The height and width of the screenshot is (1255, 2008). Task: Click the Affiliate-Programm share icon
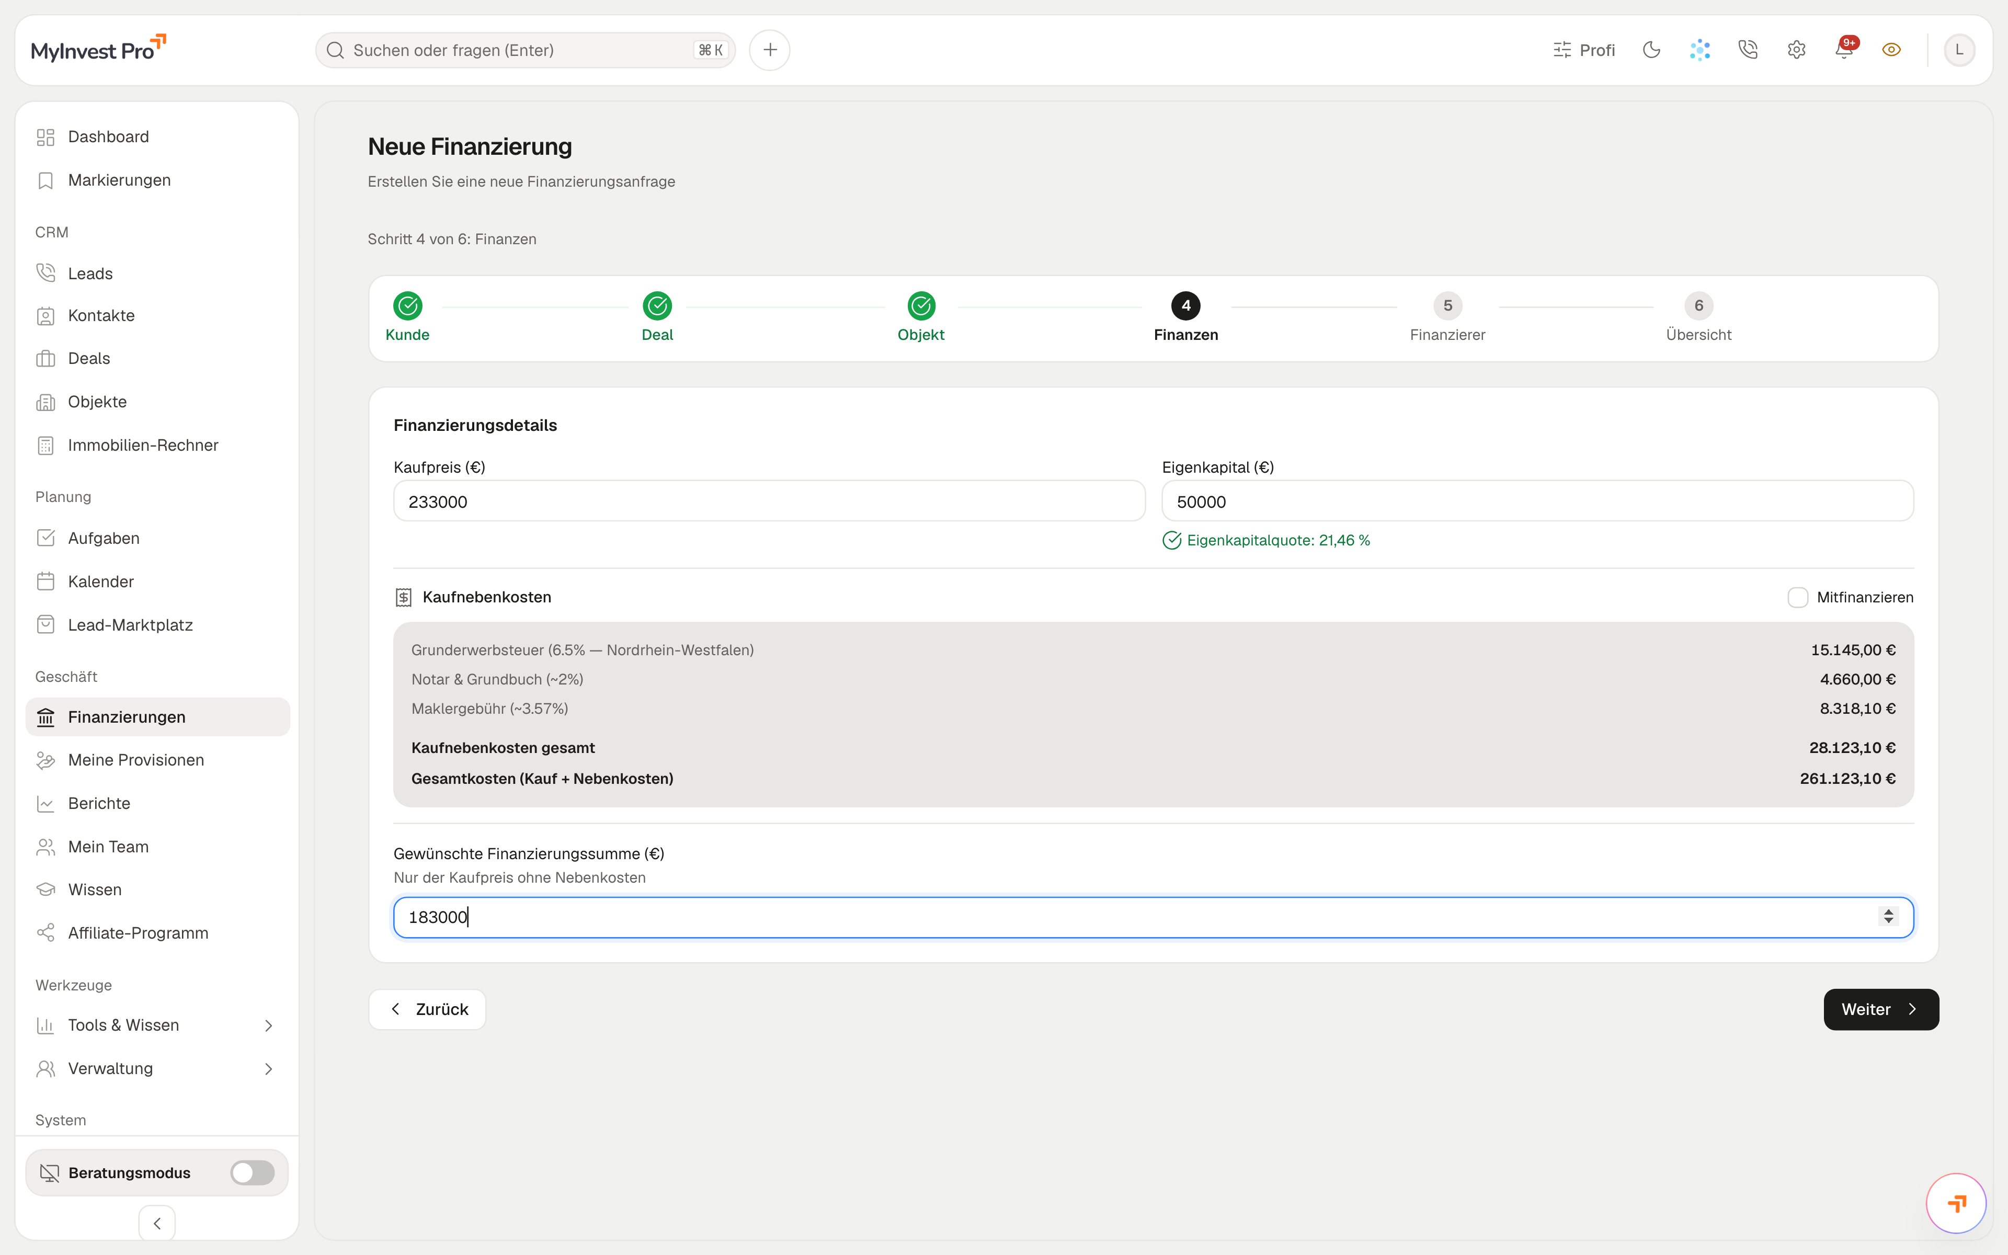[x=45, y=933]
